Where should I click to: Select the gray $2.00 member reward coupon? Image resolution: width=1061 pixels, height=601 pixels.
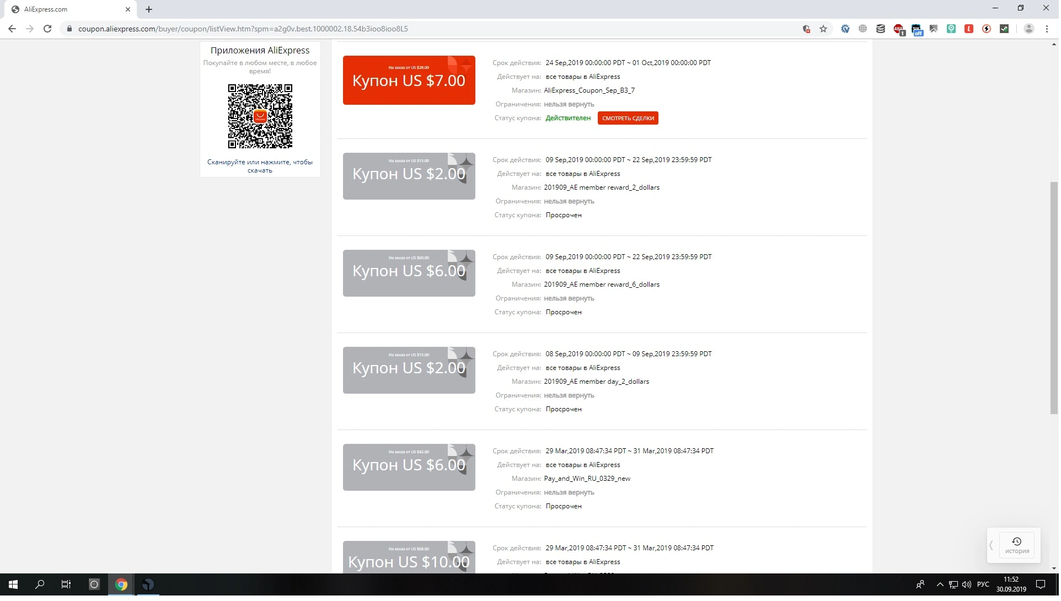click(409, 176)
